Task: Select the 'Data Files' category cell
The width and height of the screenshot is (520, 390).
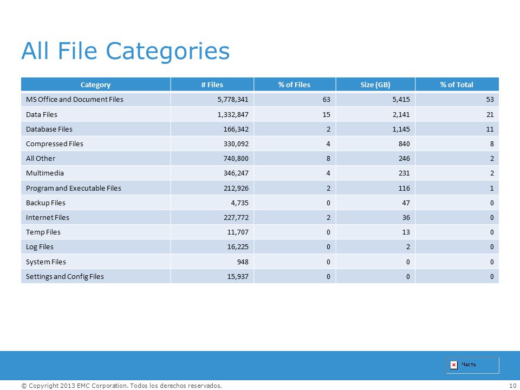Action: 95,114
